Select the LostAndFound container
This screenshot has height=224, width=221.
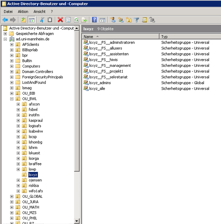click(x=34, y=83)
